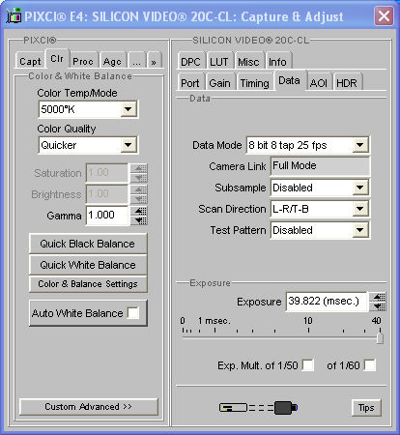The width and height of the screenshot is (400, 435).
Task: Click the Quick Black Balance button
Action: click(88, 244)
